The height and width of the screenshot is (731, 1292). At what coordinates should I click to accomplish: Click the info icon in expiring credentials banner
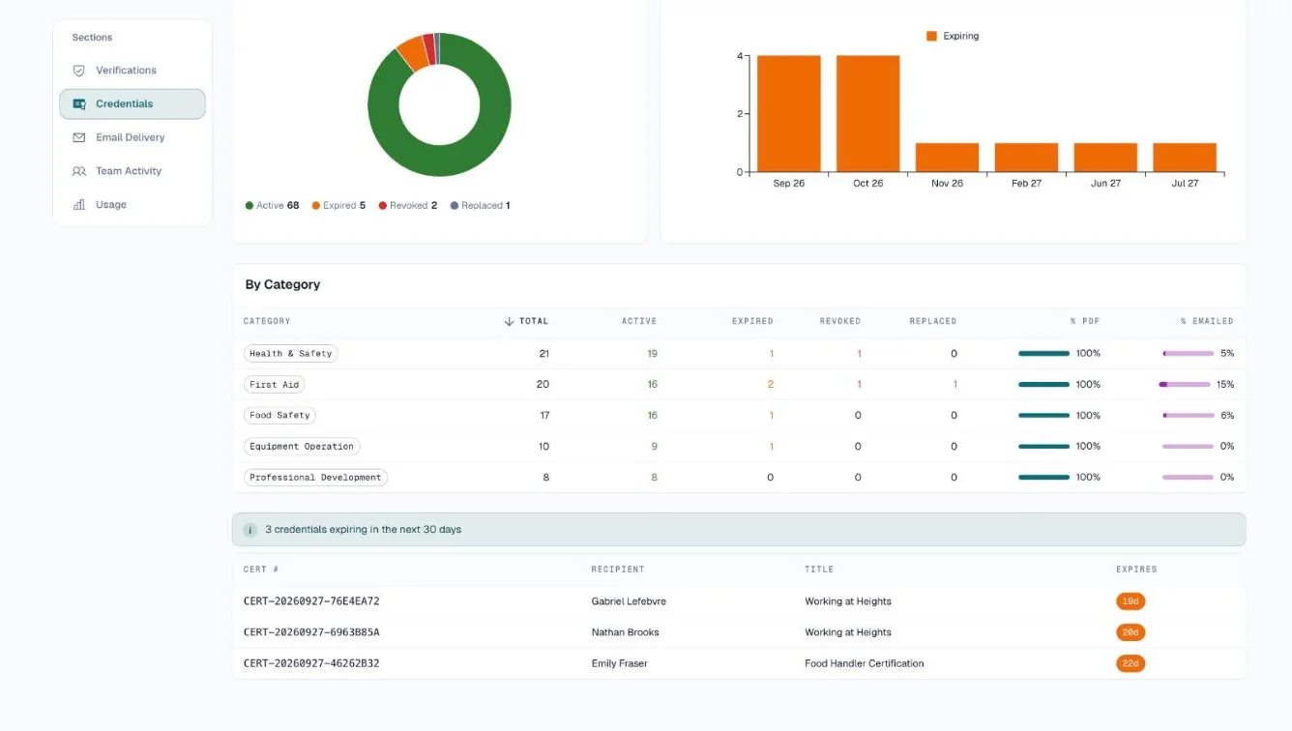coord(250,530)
